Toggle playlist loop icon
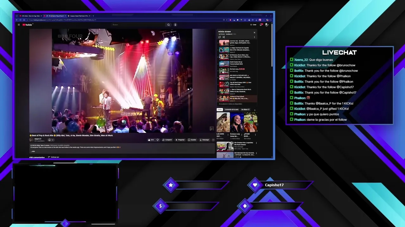 tap(220, 37)
